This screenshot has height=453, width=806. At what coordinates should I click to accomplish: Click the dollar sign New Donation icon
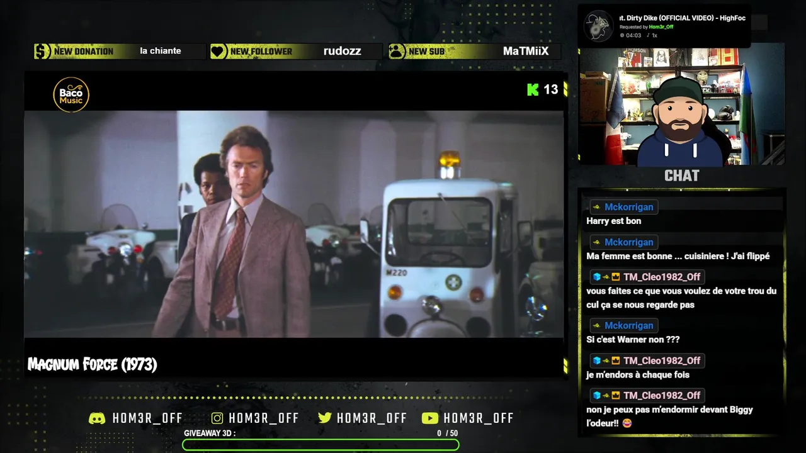point(42,52)
